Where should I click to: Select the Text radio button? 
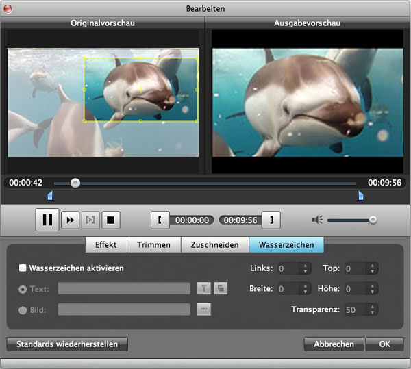23,289
